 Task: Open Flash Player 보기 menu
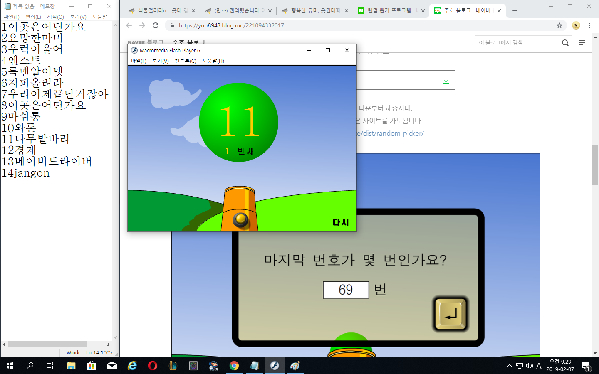coord(160,61)
